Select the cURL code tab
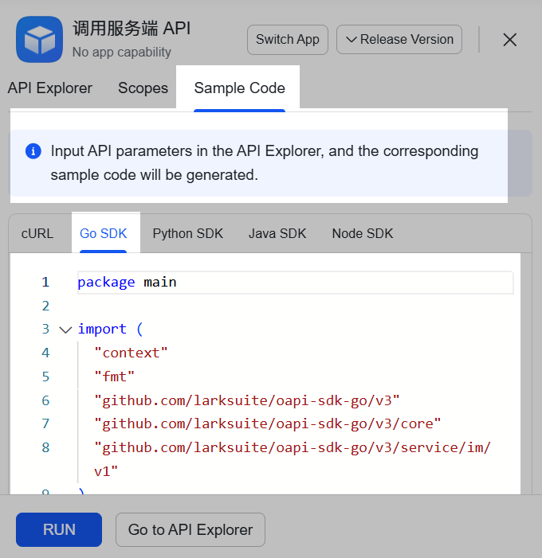This screenshot has width=542, height=558. [37, 234]
